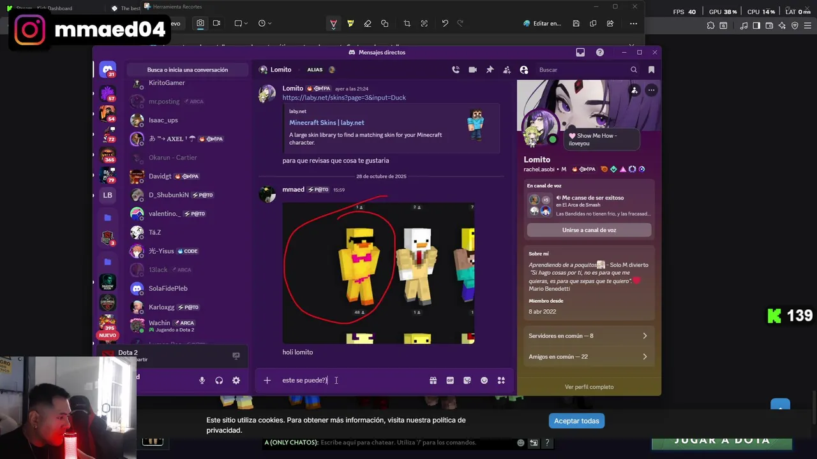Open Minecraft Skins | laby.net embed title
The height and width of the screenshot is (459, 817).
[x=327, y=122]
